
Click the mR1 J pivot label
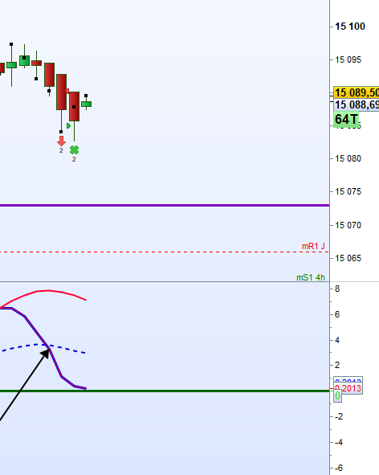click(313, 246)
